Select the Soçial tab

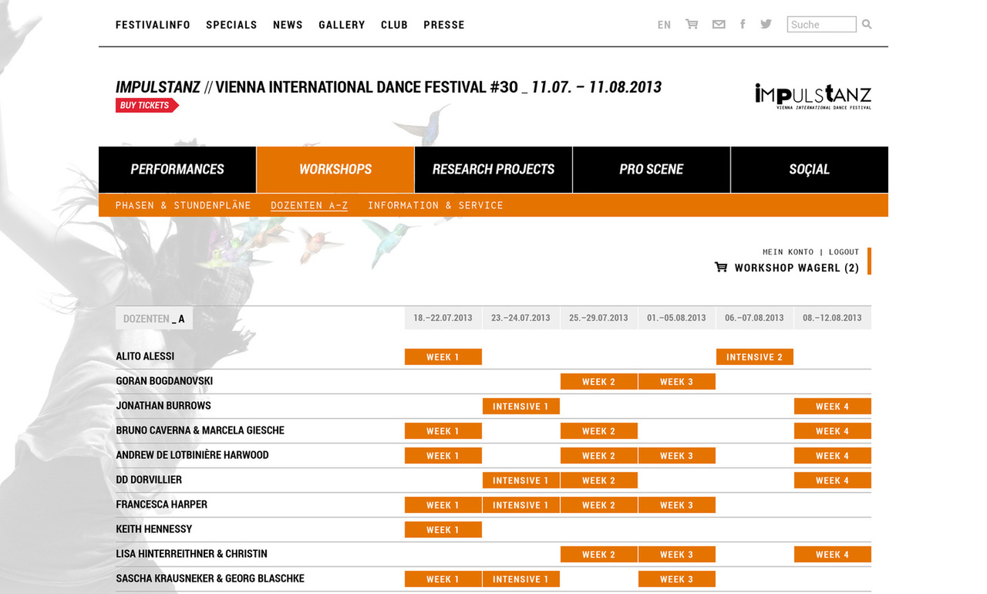coord(810,169)
